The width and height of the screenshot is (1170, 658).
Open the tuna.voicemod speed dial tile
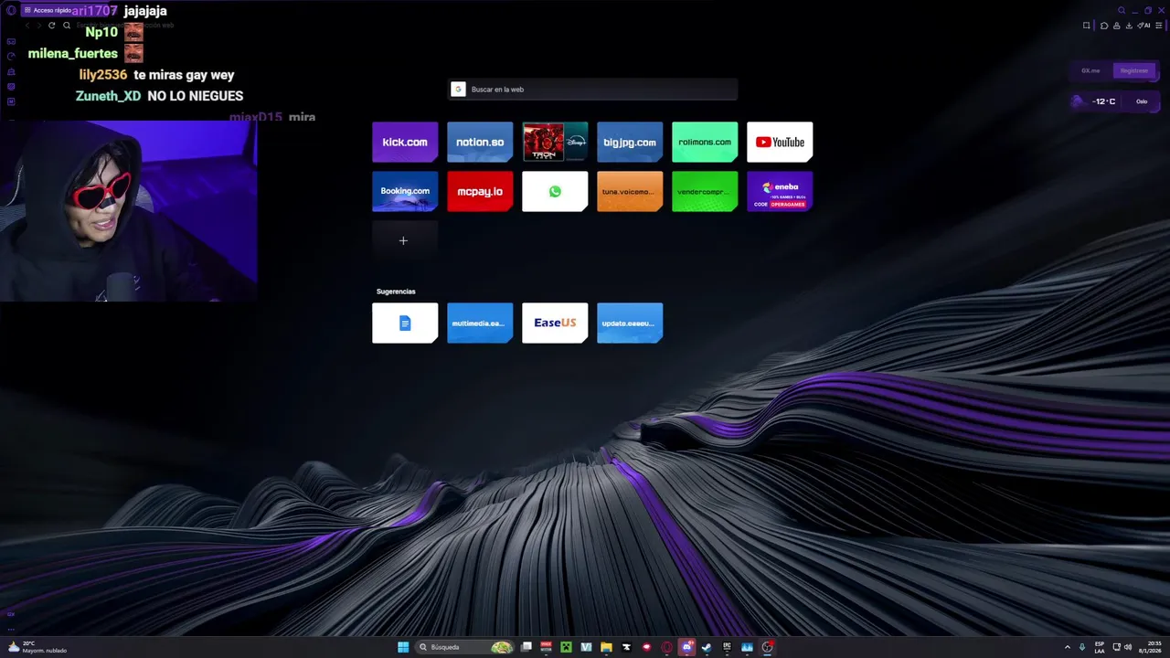click(630, 191)
